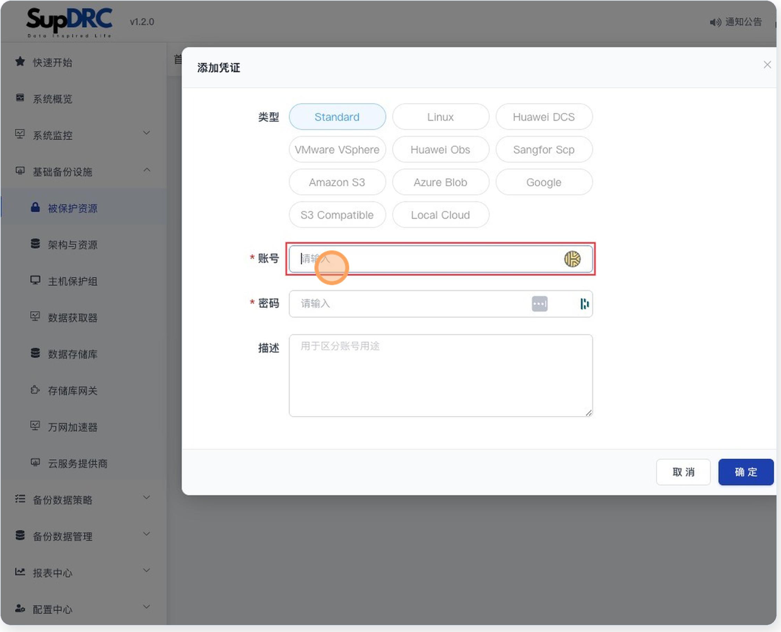This screenshot has width=781, height=632.
Task: Click the star icon beside 快速开始
Action: (x=20, y=61)
